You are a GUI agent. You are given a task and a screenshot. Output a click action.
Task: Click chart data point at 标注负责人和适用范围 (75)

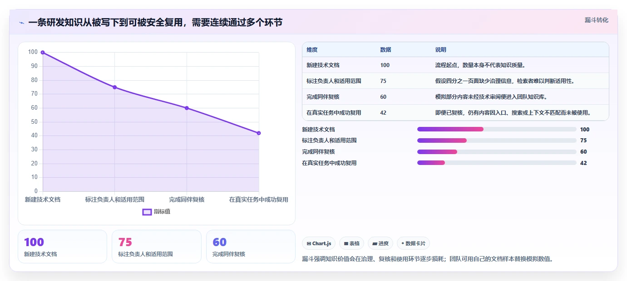pos(114,87)
